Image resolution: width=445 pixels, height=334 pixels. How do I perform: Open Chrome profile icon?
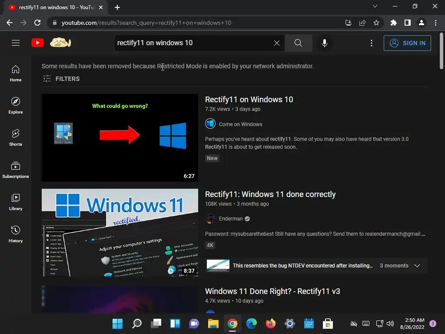point(422,23)
